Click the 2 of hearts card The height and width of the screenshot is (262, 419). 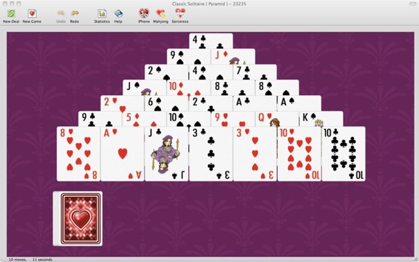tap(122, 103)
